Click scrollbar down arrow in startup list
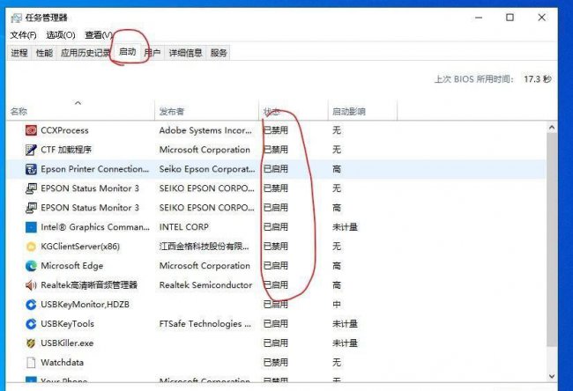The width and height of the screenshot is (573, 391). point(552,376)
